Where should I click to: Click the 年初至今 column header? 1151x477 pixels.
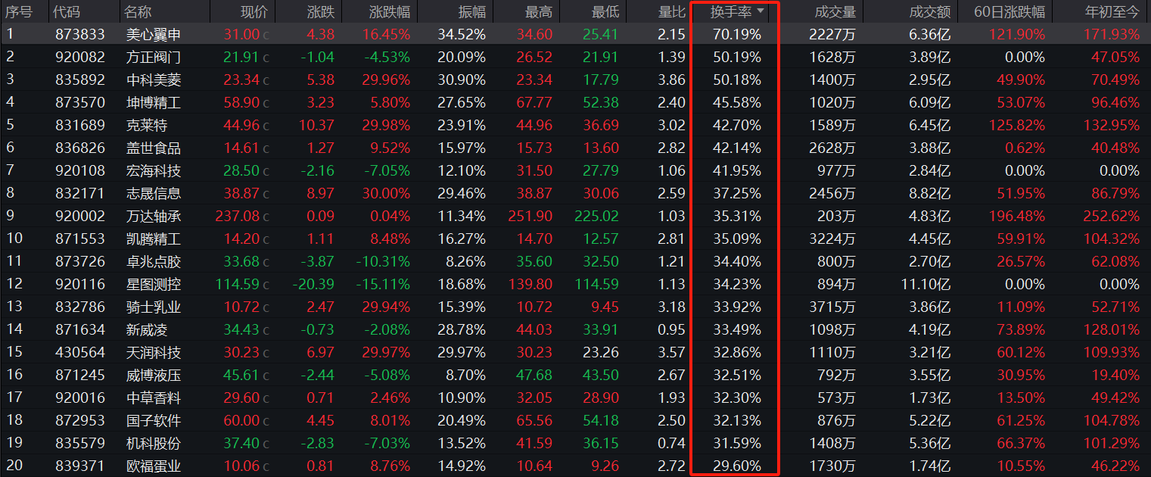[1111, 11]
